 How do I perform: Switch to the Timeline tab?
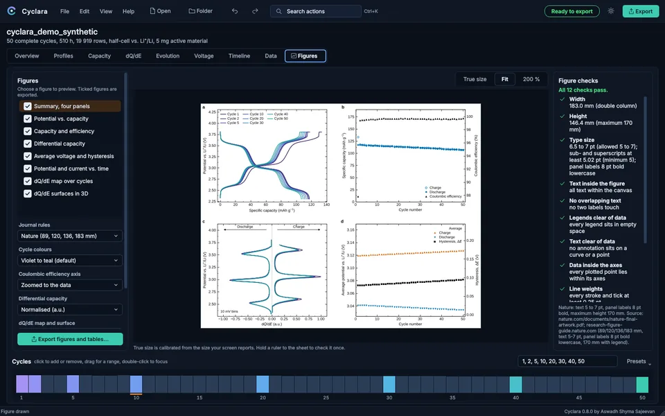tap(239, 56)
